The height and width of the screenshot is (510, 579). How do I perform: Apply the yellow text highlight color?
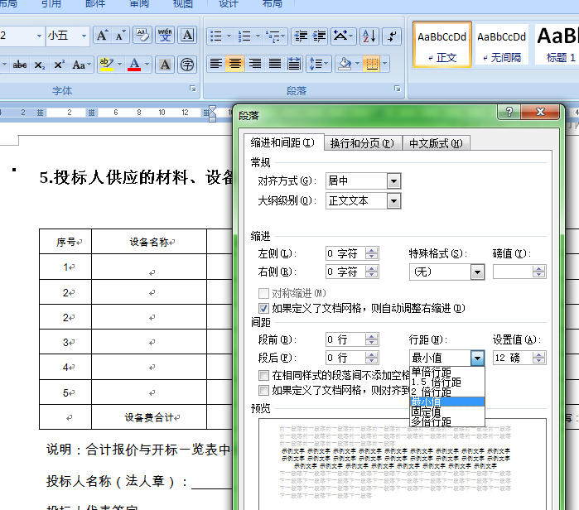[106, 65]
